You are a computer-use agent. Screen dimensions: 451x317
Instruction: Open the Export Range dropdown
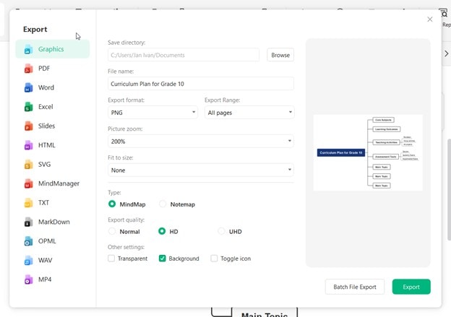point(249,113)
